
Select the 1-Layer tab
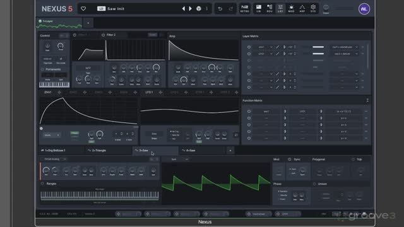59,23
